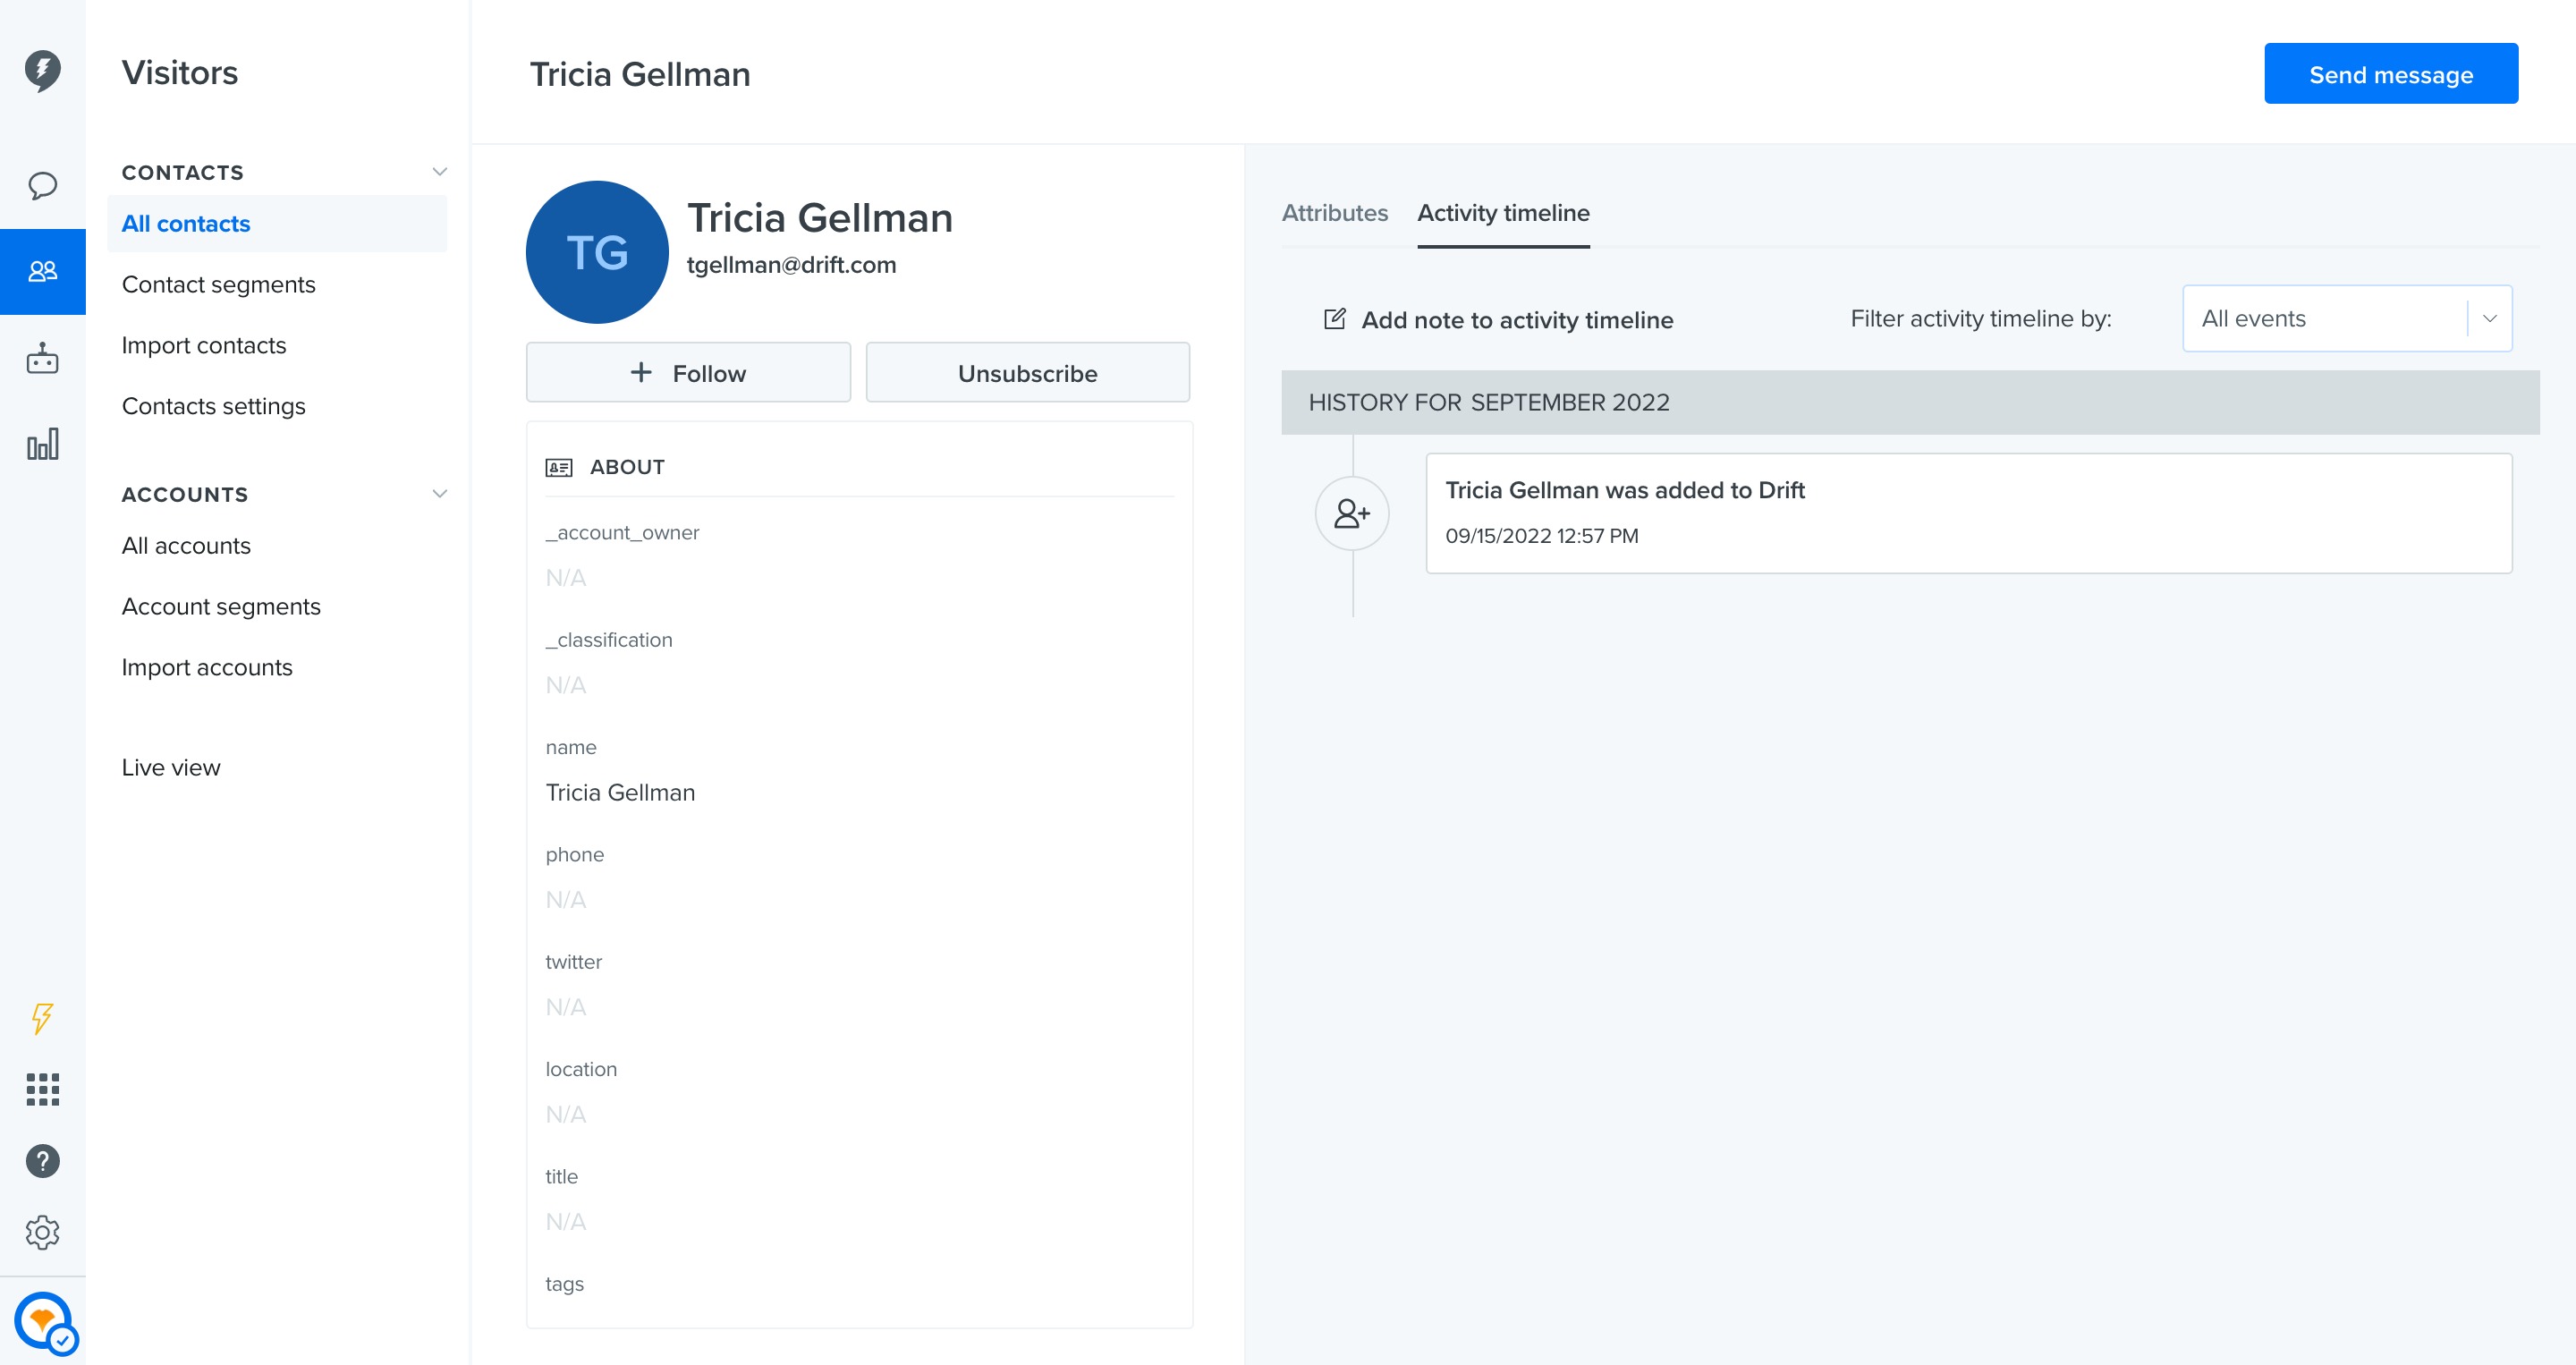The width and height of the screenshot is (2576, 1365).
Task: Click the Drift logo icon
Action: tap(43, 71)
